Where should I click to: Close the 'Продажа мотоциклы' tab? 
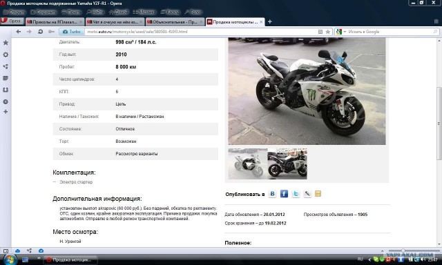(261, 22)
